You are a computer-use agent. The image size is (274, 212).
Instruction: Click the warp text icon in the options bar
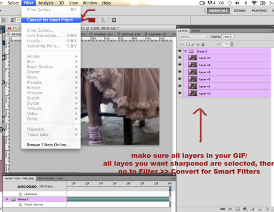[x=103, y=20]
